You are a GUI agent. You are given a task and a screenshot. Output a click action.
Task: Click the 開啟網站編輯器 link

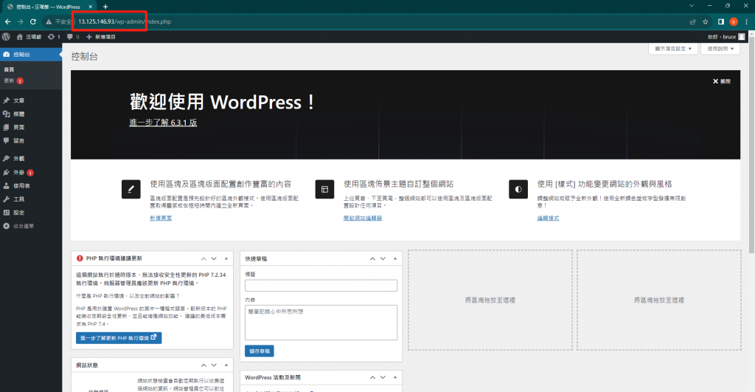363,218
